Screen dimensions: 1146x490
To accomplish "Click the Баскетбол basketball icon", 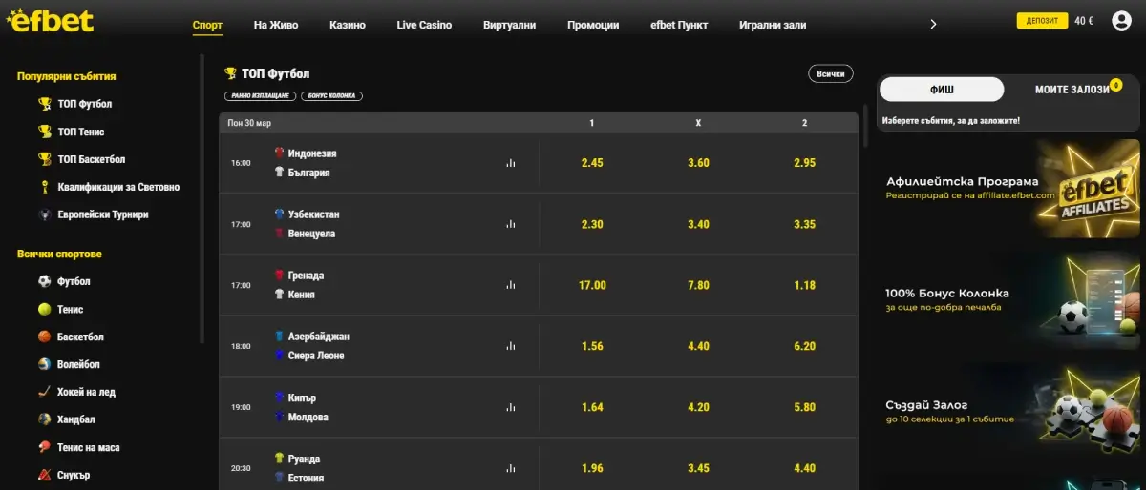I will click(x=44, y=337).
